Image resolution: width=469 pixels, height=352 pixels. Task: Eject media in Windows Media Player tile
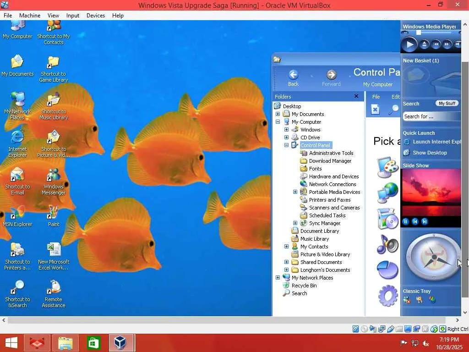pyautogui.click(x=424, y=44)
